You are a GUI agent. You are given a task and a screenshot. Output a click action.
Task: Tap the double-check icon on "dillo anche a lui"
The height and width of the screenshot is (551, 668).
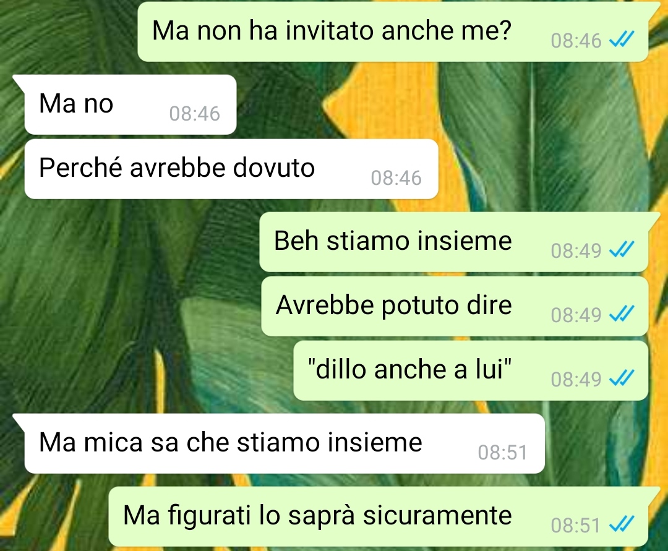(x=622, y=378)
